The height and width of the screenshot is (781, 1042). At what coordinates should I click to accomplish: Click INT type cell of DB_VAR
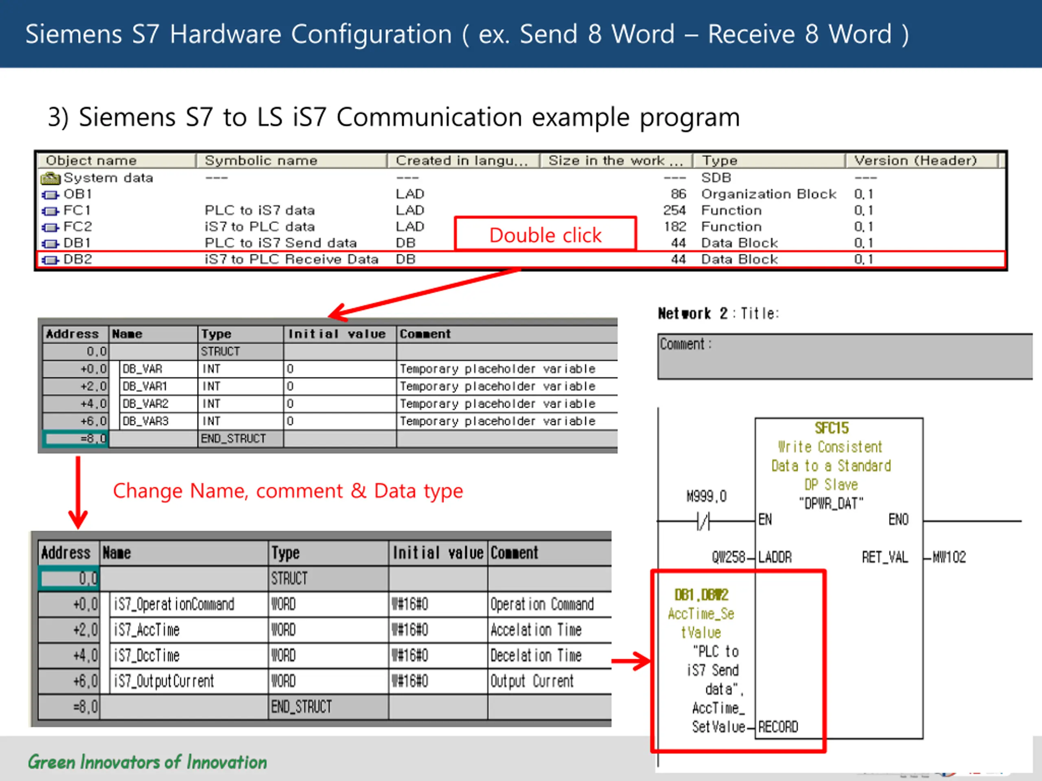tap(241, 369)
